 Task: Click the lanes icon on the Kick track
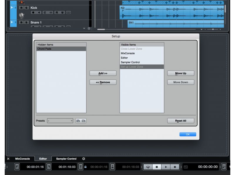pos(69,13)
